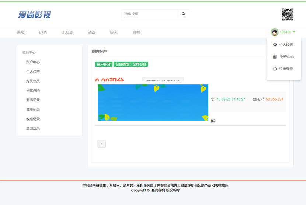Click the 搜索视频 search input field

pyautogui.click(x=150, y=14)
